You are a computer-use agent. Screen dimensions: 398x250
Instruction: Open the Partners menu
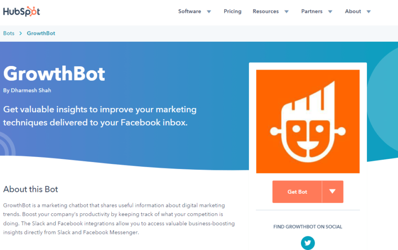[312, 11]
